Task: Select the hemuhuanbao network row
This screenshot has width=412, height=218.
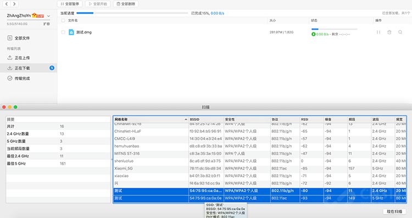Action: click(260, 146)
